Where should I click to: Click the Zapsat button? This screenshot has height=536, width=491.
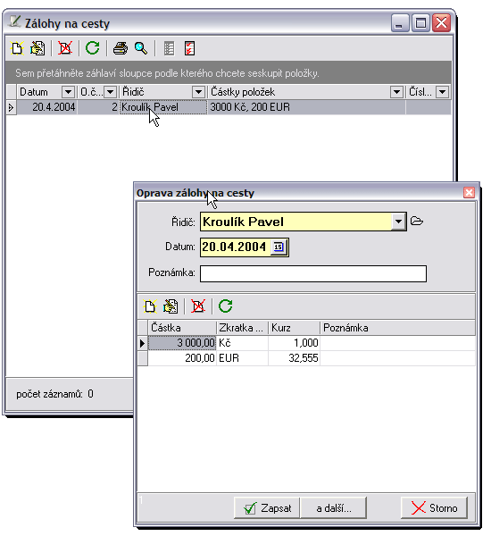click(267, 508)
